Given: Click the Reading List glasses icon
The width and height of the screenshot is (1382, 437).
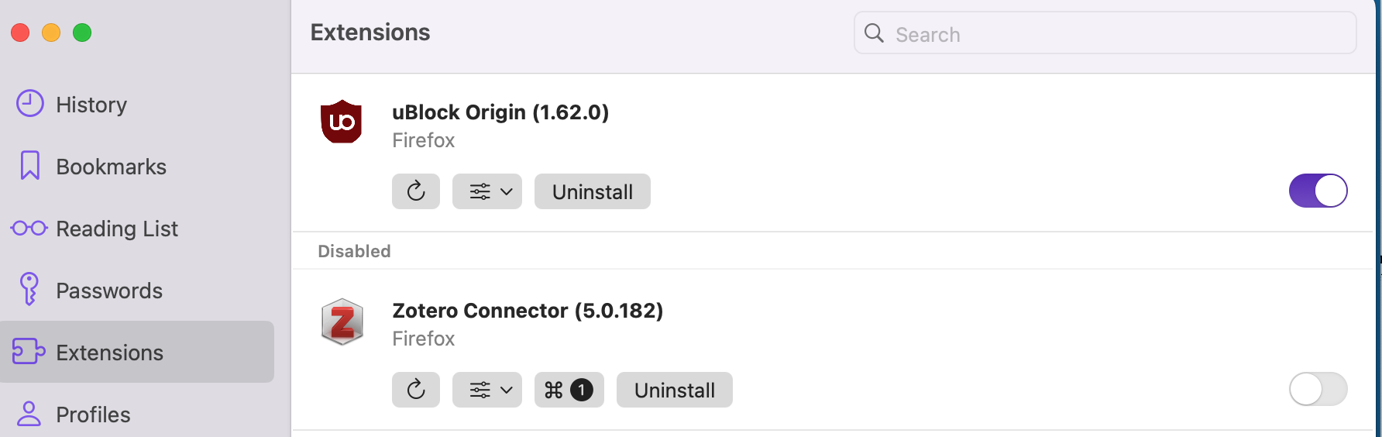Looking at the screenshot, I should pyautogui.click(x=29, y=229).
